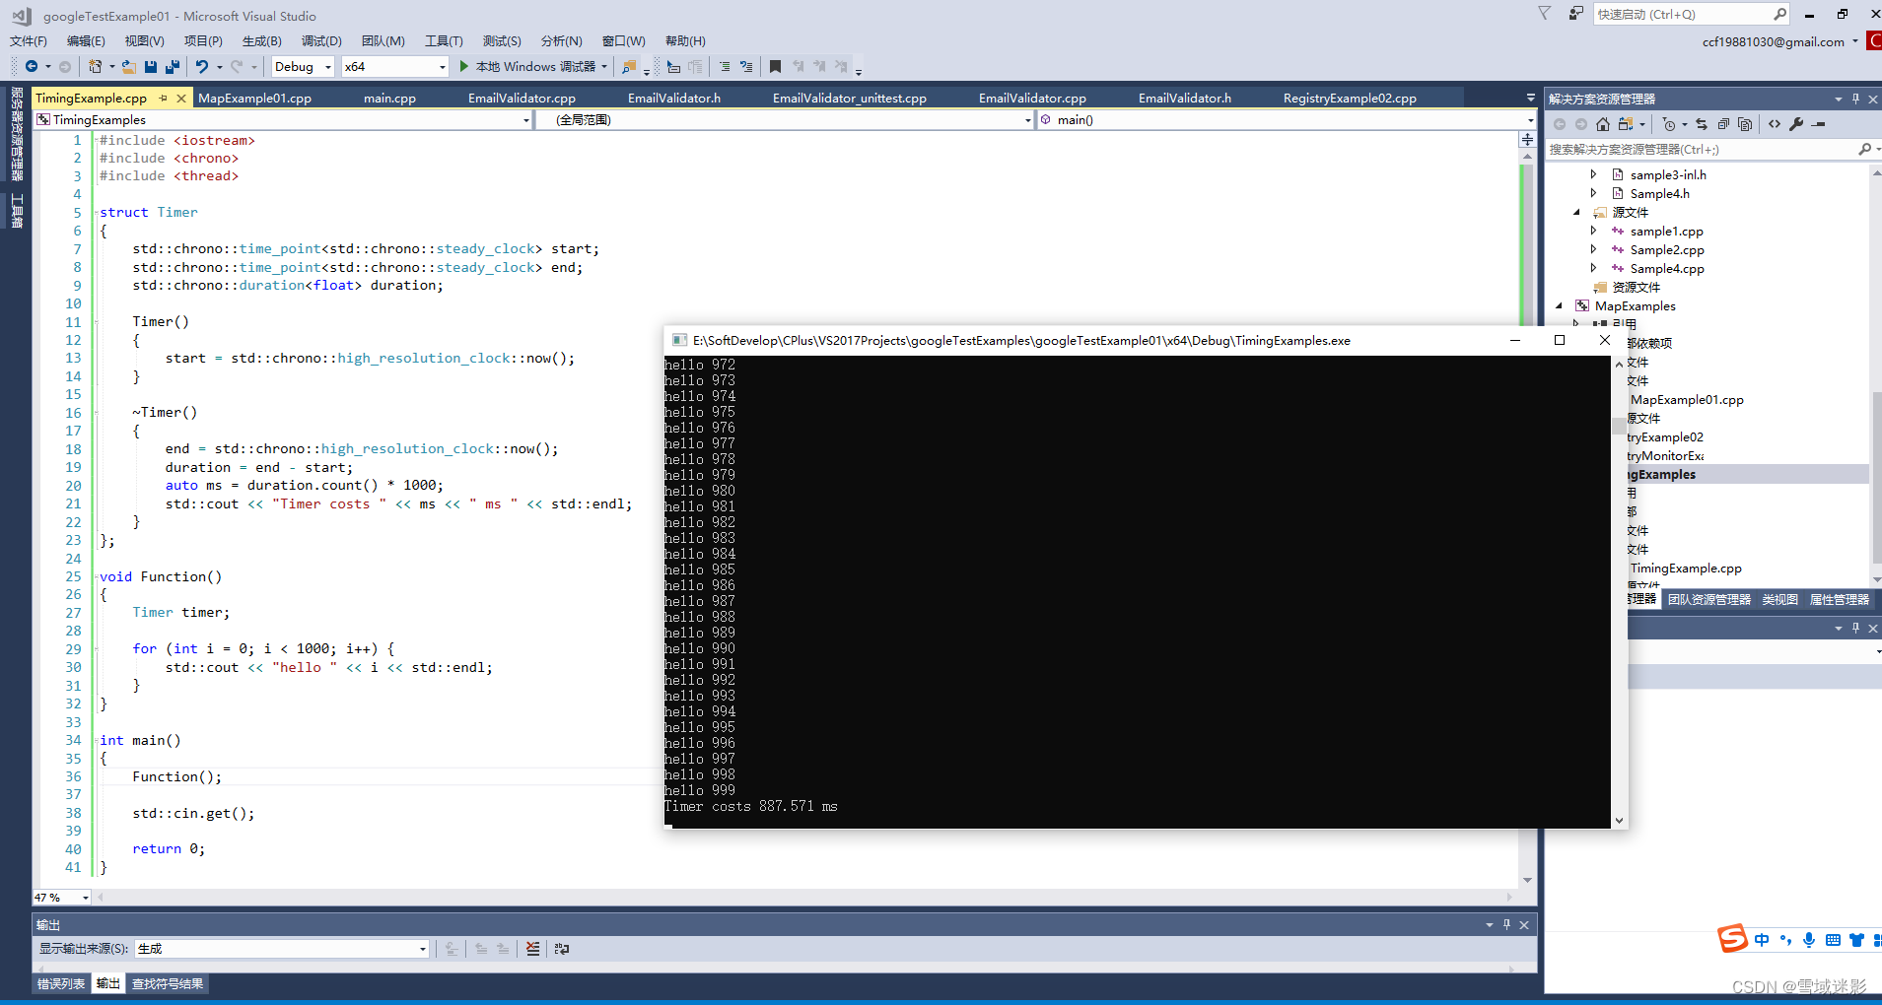This screenshot has height=1005, width=1882.
Task: Open the 调试(D) debug menu
Action: click(321, 41)
